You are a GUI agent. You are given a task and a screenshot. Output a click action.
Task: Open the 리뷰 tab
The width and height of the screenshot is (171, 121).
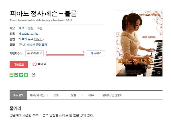click(x=91, y=95)
